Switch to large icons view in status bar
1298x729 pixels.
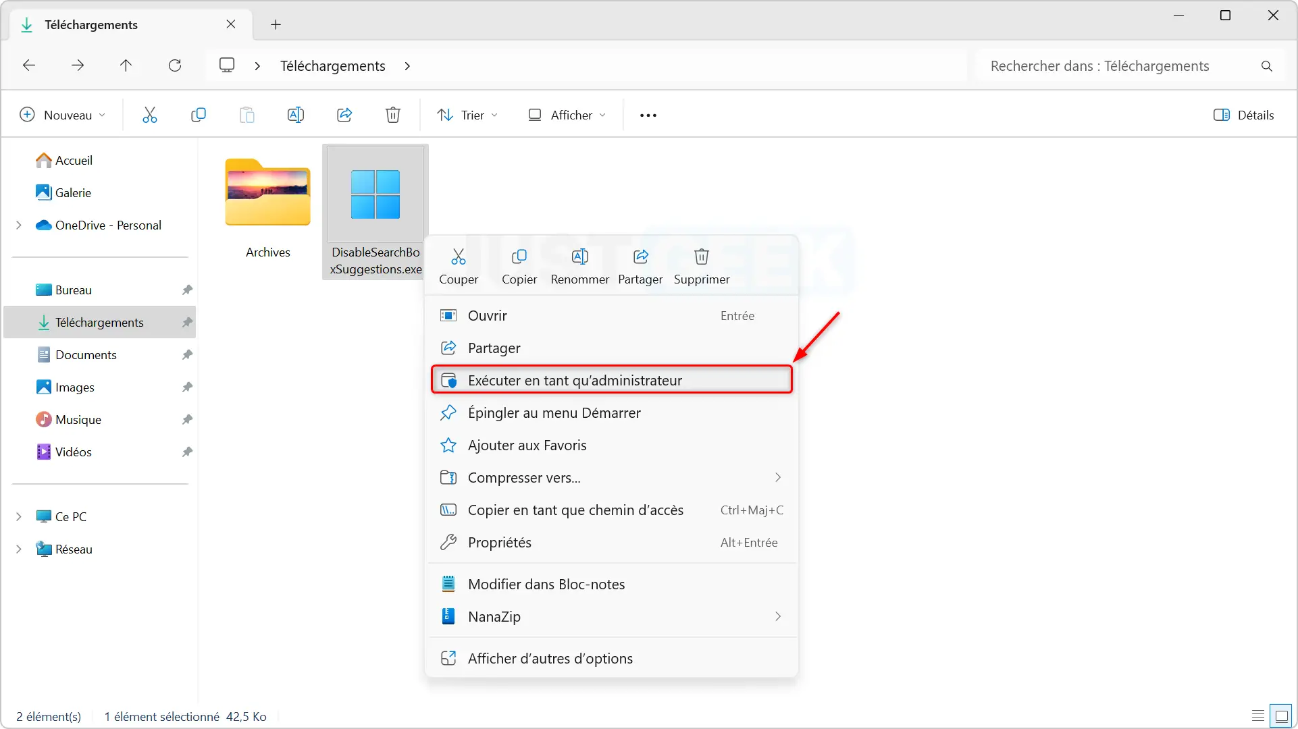click(1281, 716)
